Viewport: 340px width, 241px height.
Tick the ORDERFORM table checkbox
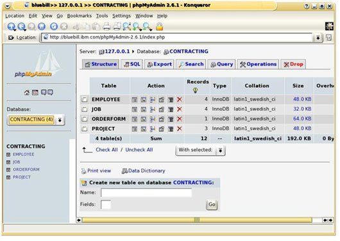coord(84,119)
